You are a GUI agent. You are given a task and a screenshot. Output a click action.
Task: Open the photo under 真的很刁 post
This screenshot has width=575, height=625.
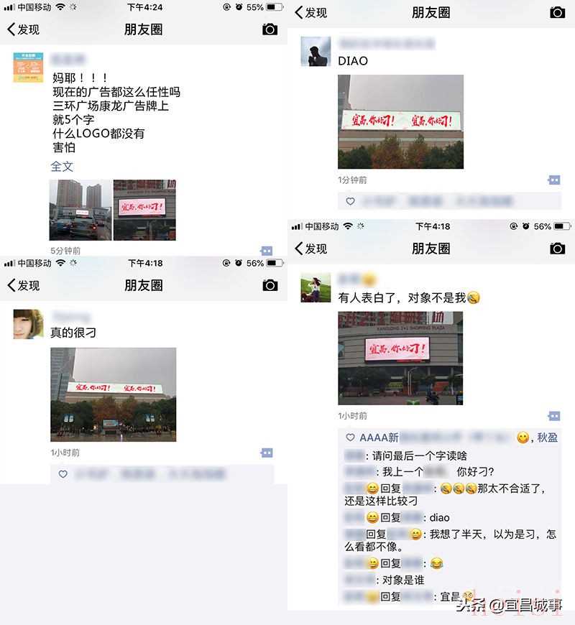click(x=114, y=394)
